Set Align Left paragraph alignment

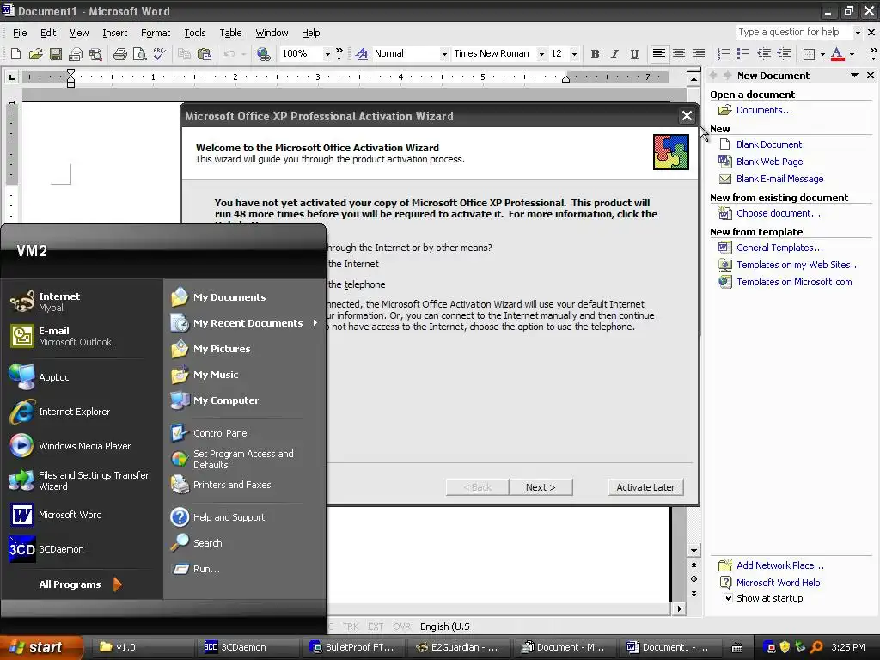point(659,54)
